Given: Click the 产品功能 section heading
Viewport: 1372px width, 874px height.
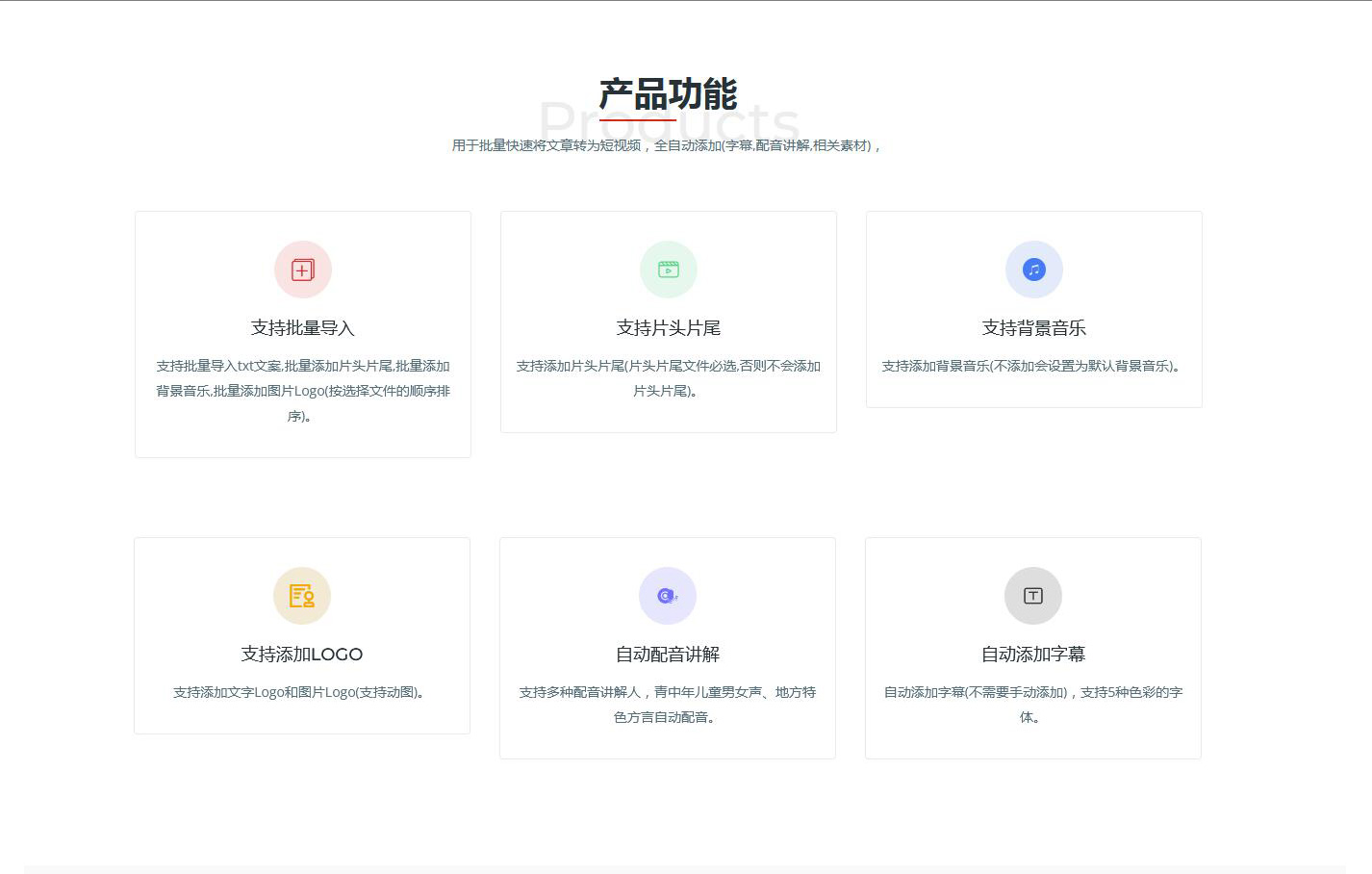Looking at the screenshot, I should click(668, 94).
